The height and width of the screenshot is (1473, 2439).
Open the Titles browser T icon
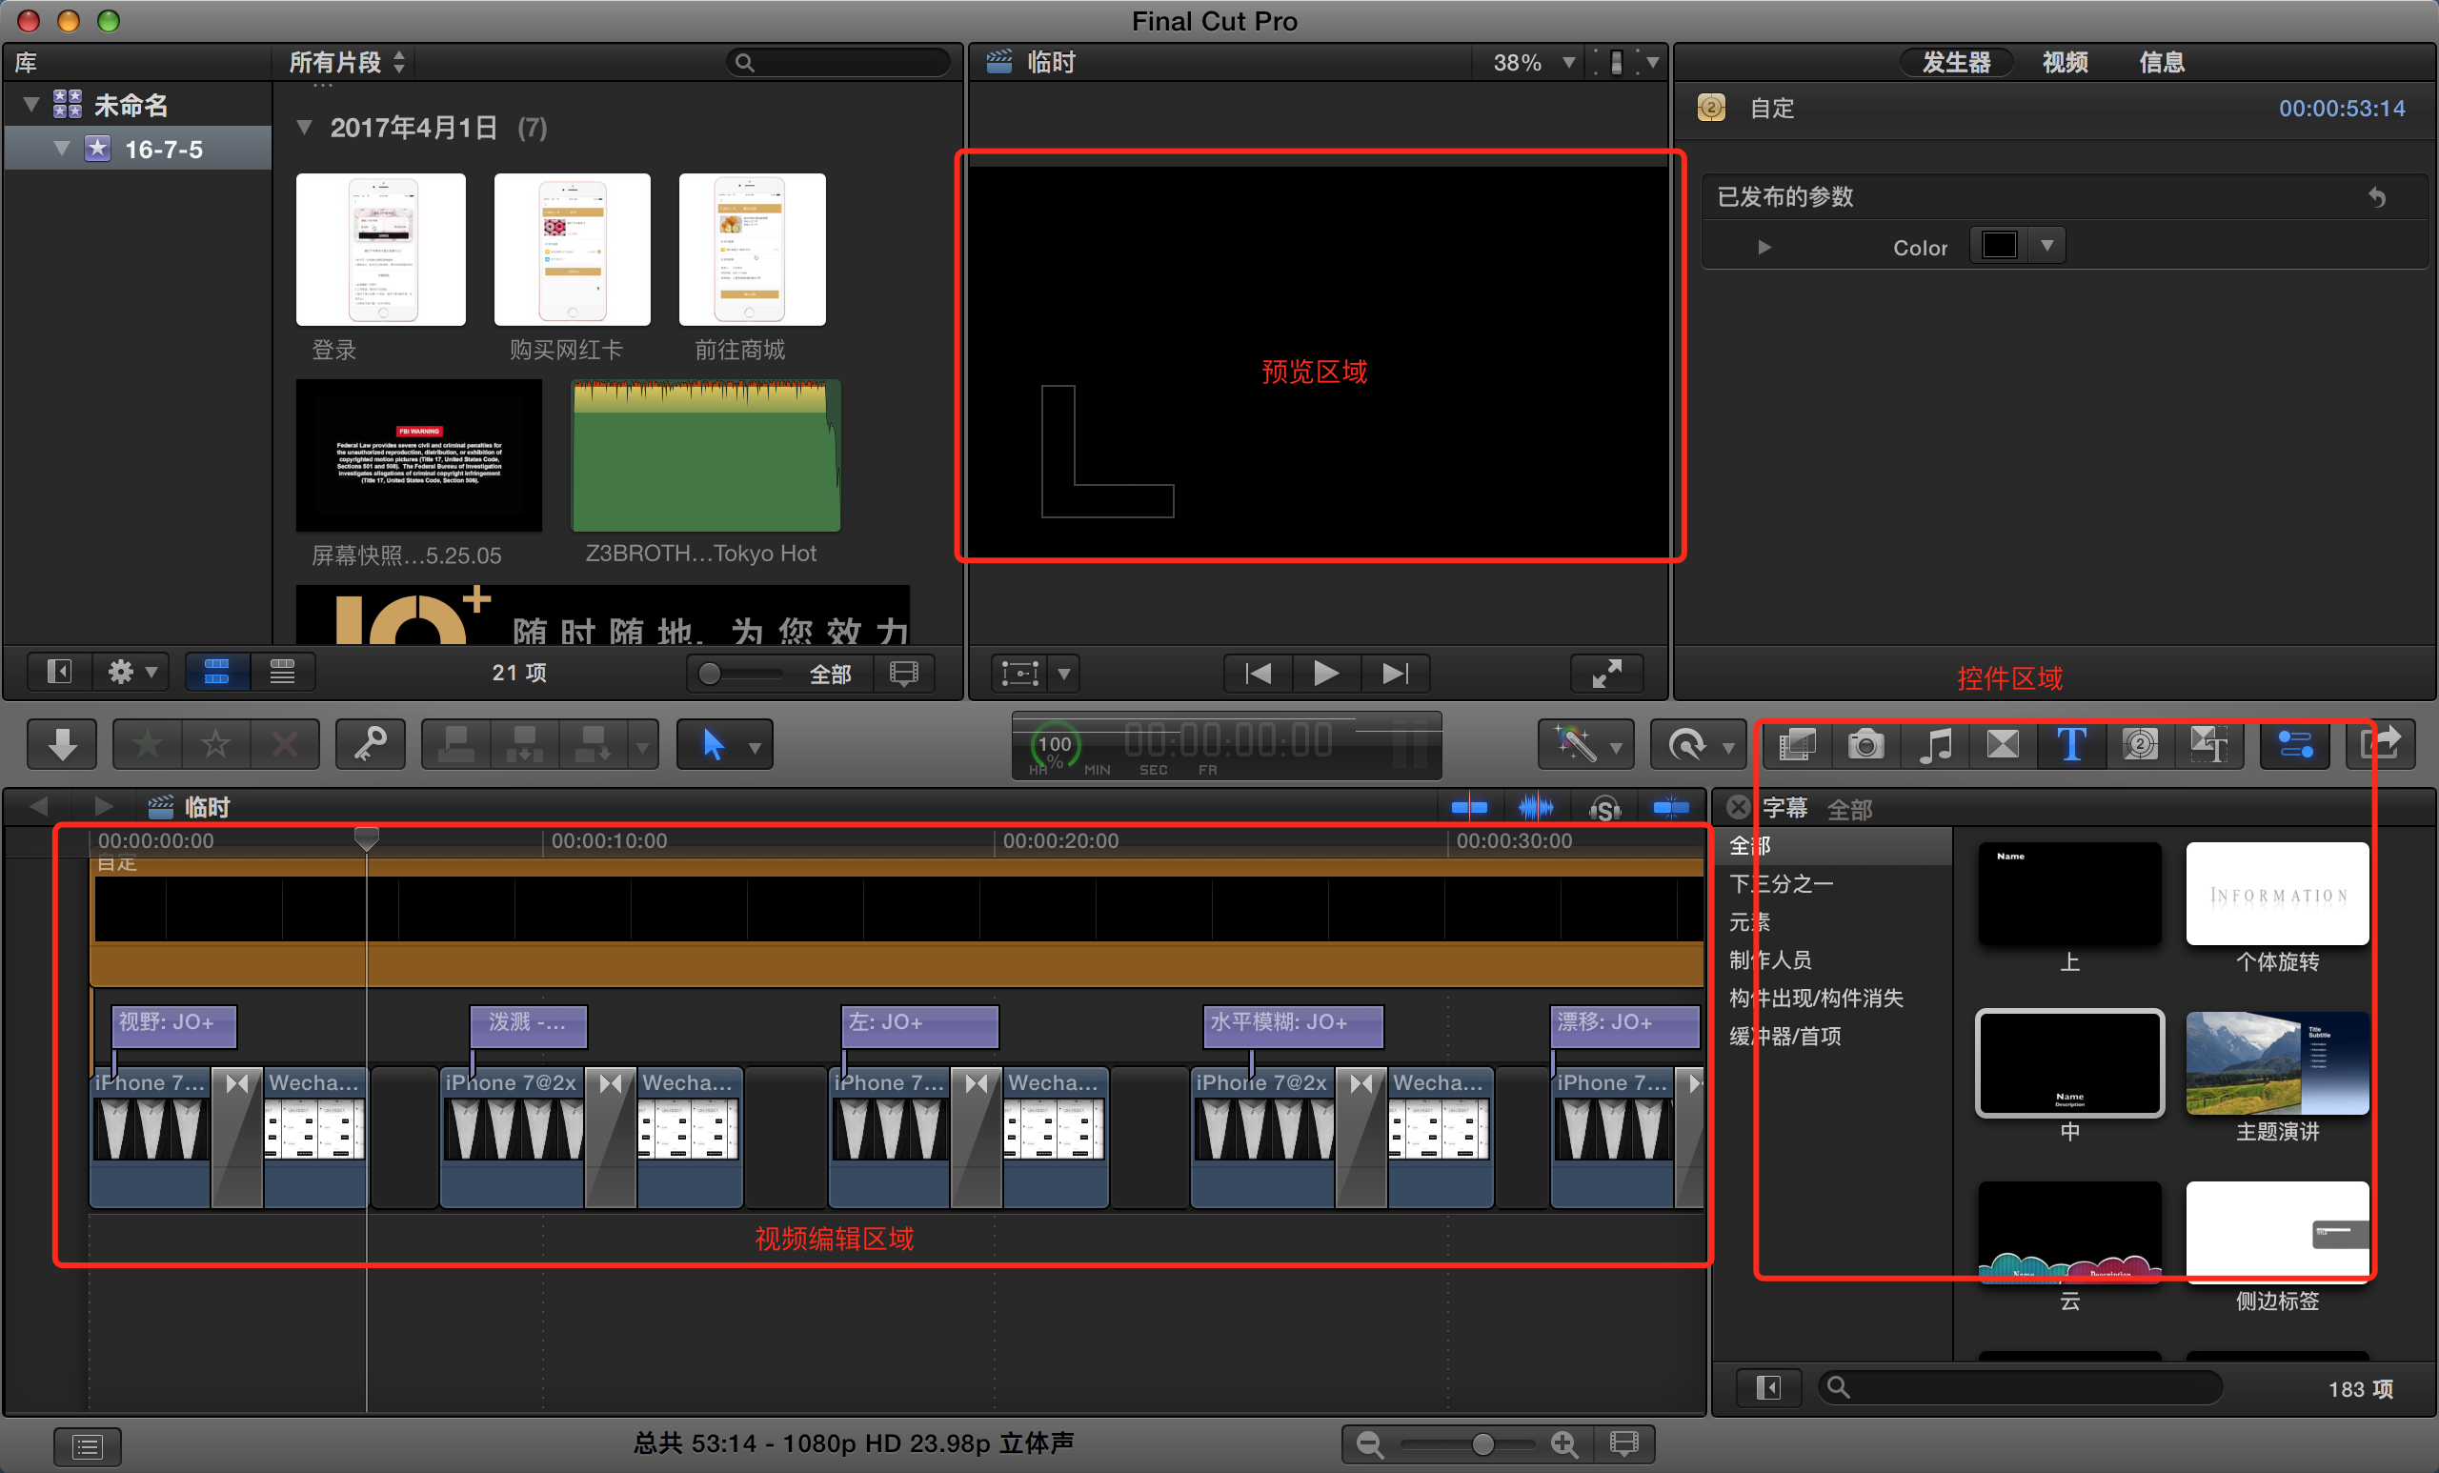[x=2072, y=744]
